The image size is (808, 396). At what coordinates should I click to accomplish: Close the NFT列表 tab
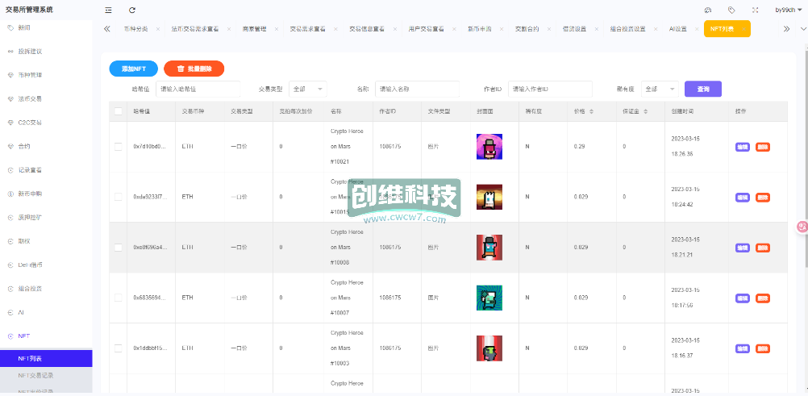click(x=743, y=29)
